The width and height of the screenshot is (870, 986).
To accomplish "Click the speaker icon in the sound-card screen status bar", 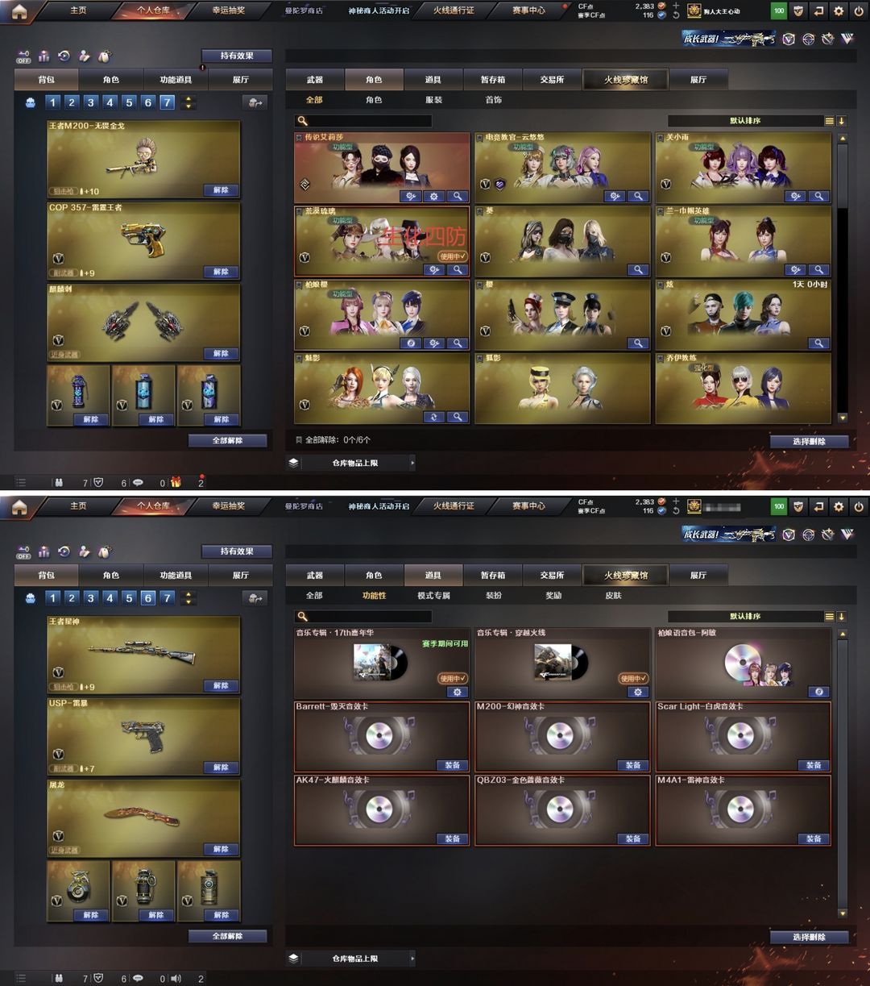I will coord(176,978).
